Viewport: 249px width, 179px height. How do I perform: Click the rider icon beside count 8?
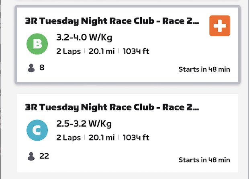click(x=31, y=68)
